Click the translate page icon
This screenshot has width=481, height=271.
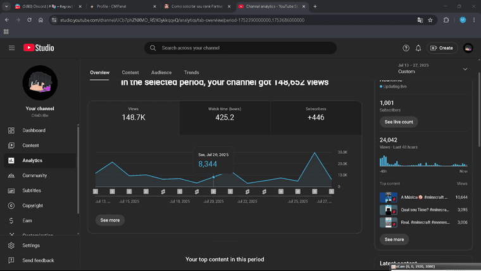pyautogui.click(x=420, y=20)
